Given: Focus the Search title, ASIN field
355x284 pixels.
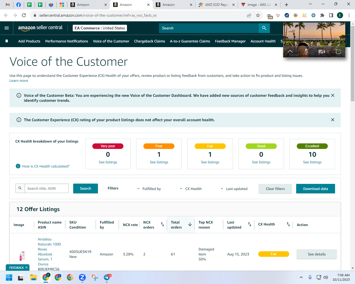Looking at the screenshot, I should point(47,188).
